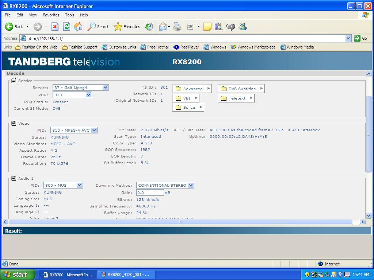Collapse the Service section icon

click(x=14, y=81)
